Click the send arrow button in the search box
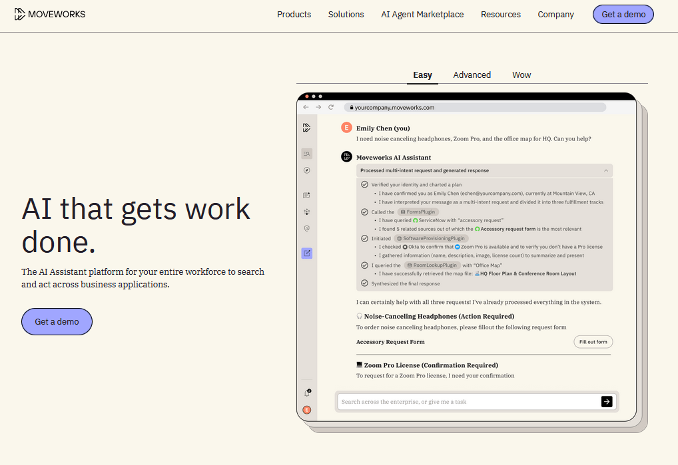 coord(607,402)
